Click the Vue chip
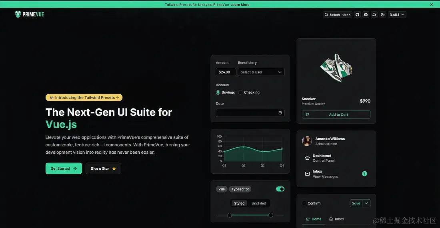Screen dimensions: 440x228 (x=222, y=189)
